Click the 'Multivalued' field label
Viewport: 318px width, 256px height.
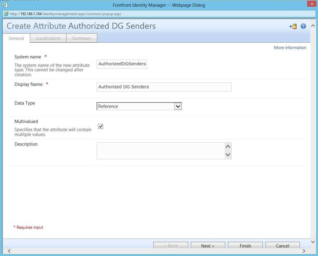pos(26,121)
